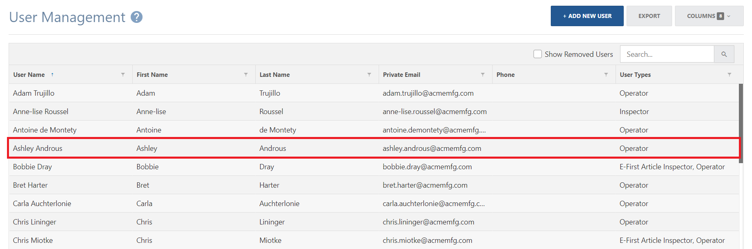Click the Carla first name cell
The width and height of the screenshot is (752, 249).
[x=194, y=203]
